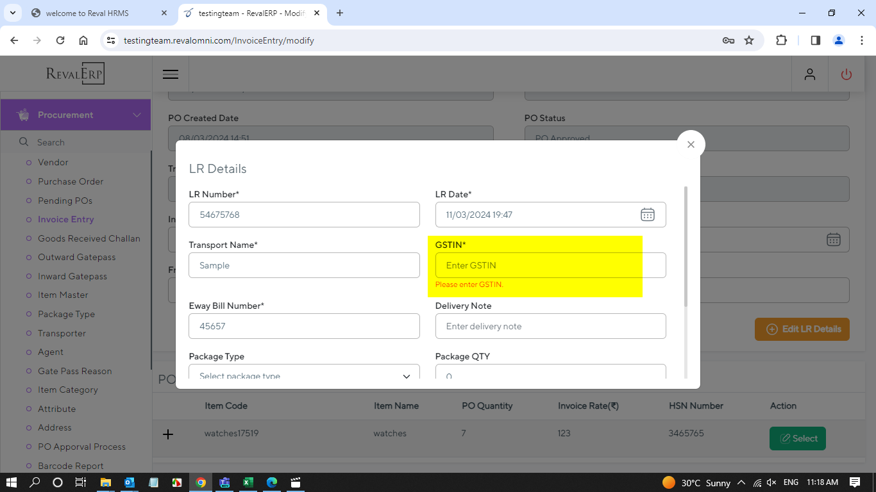Go to Purchase Order page
Screen dimensions: 876x492
pyautogui.click(x=71, y=181)
